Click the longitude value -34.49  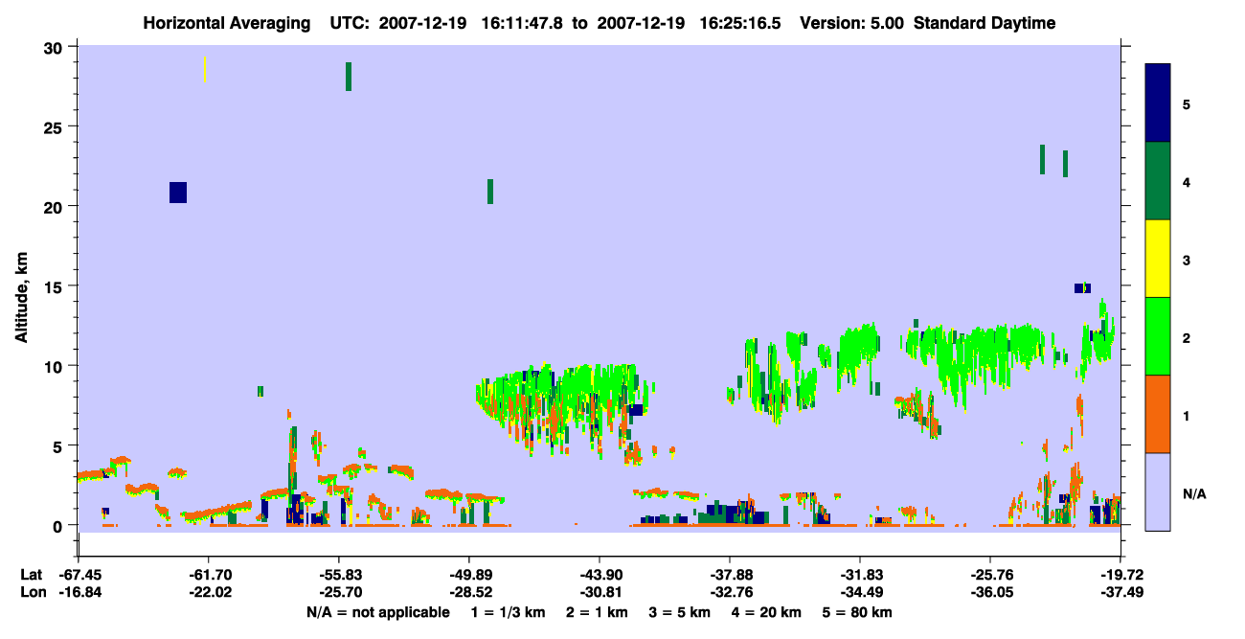(860, 593)
